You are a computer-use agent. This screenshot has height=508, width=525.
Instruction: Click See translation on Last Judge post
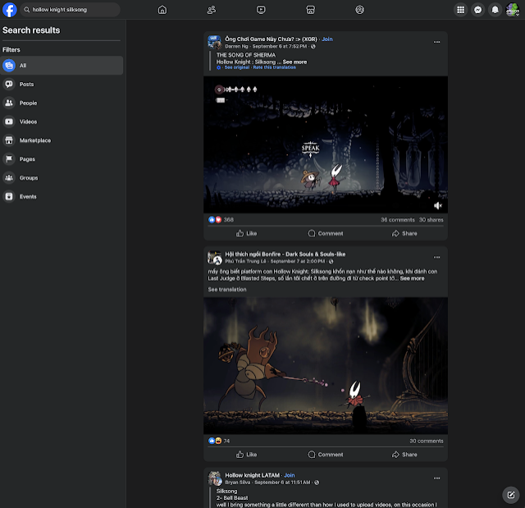[226, 289]
